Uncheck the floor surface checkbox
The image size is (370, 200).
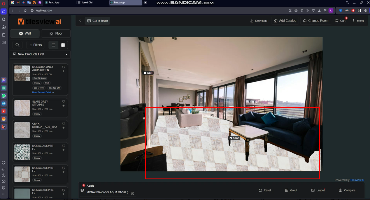[x=231, y=138]
